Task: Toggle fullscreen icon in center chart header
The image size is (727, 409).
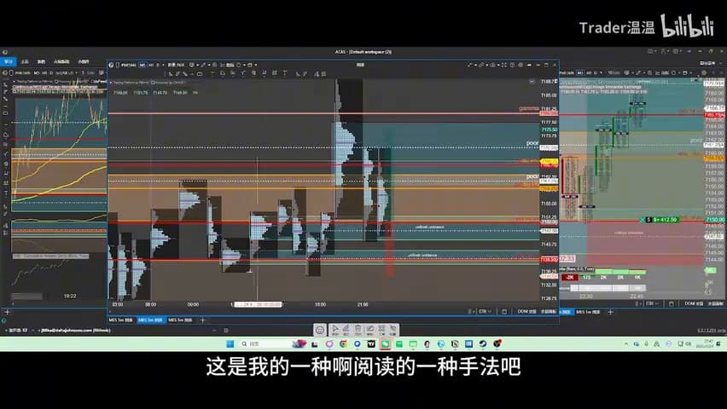Action: tap(504, 66)
